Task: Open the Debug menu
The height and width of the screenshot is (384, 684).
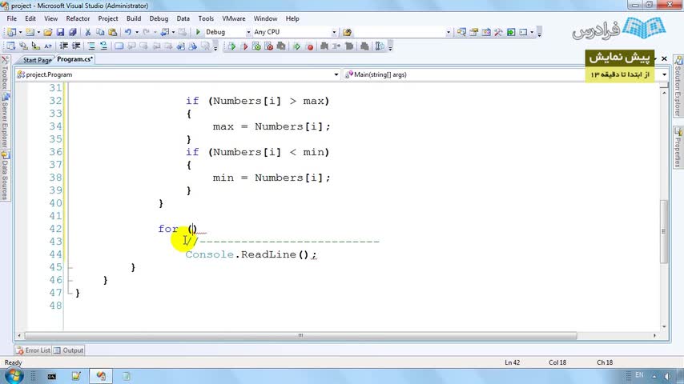Action: tap(159, 18)
